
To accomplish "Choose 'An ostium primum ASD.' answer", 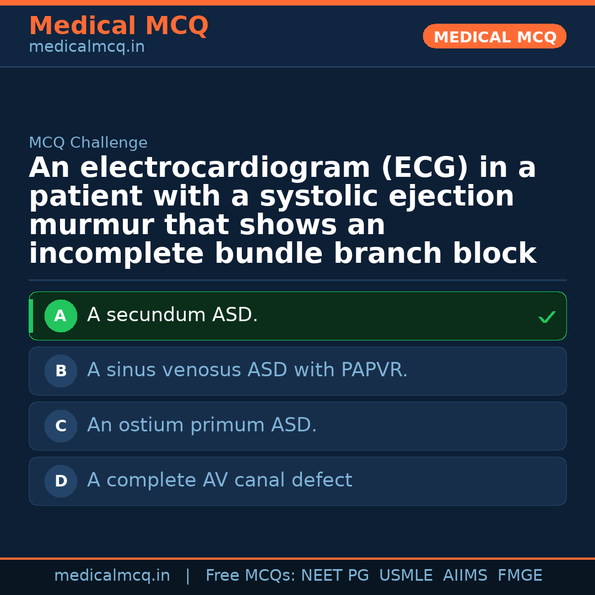I will [x=202, y=425].
